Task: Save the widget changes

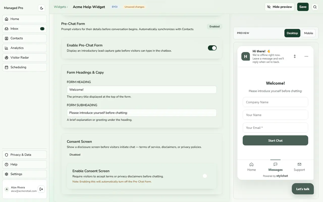Action: (303, 7)
